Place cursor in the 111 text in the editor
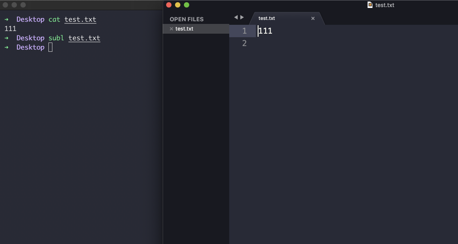Viewport: 458px width, 244px height. pyautogui.click(x=265, y=31)
